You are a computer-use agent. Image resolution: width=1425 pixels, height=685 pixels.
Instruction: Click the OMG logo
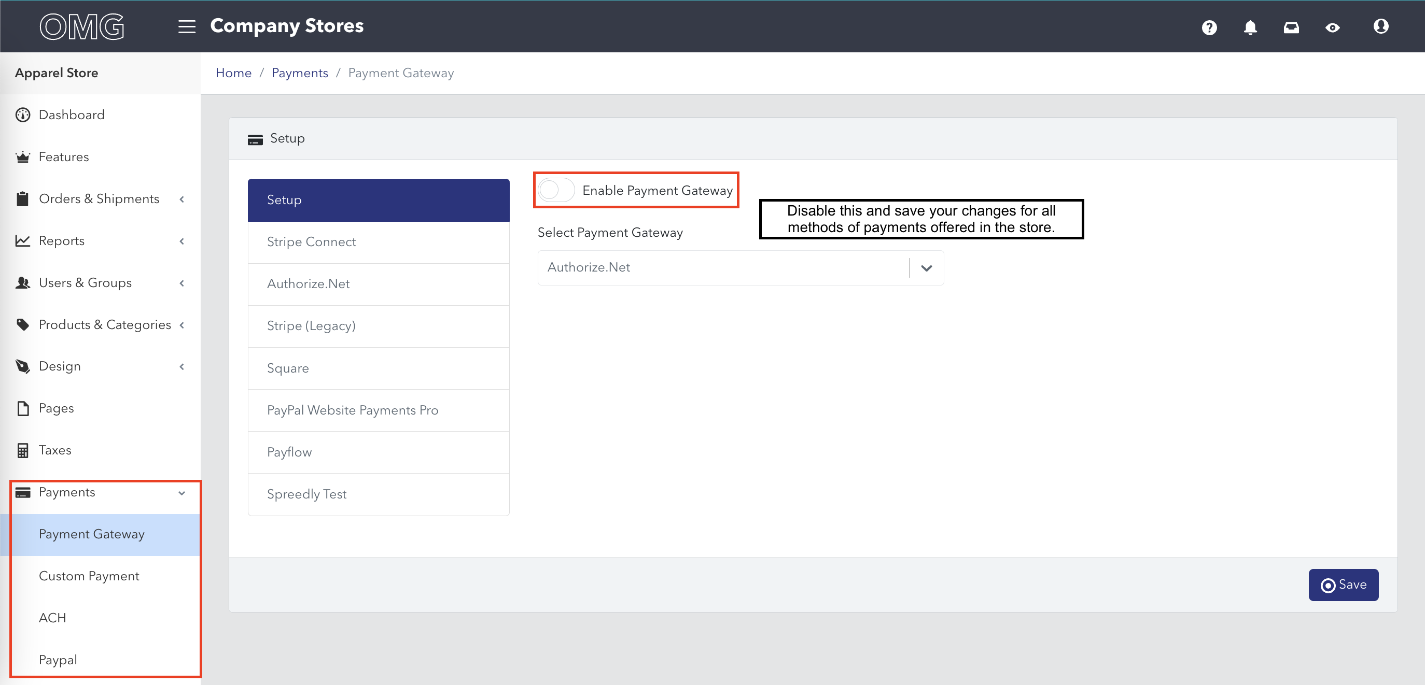click(82, 26)
